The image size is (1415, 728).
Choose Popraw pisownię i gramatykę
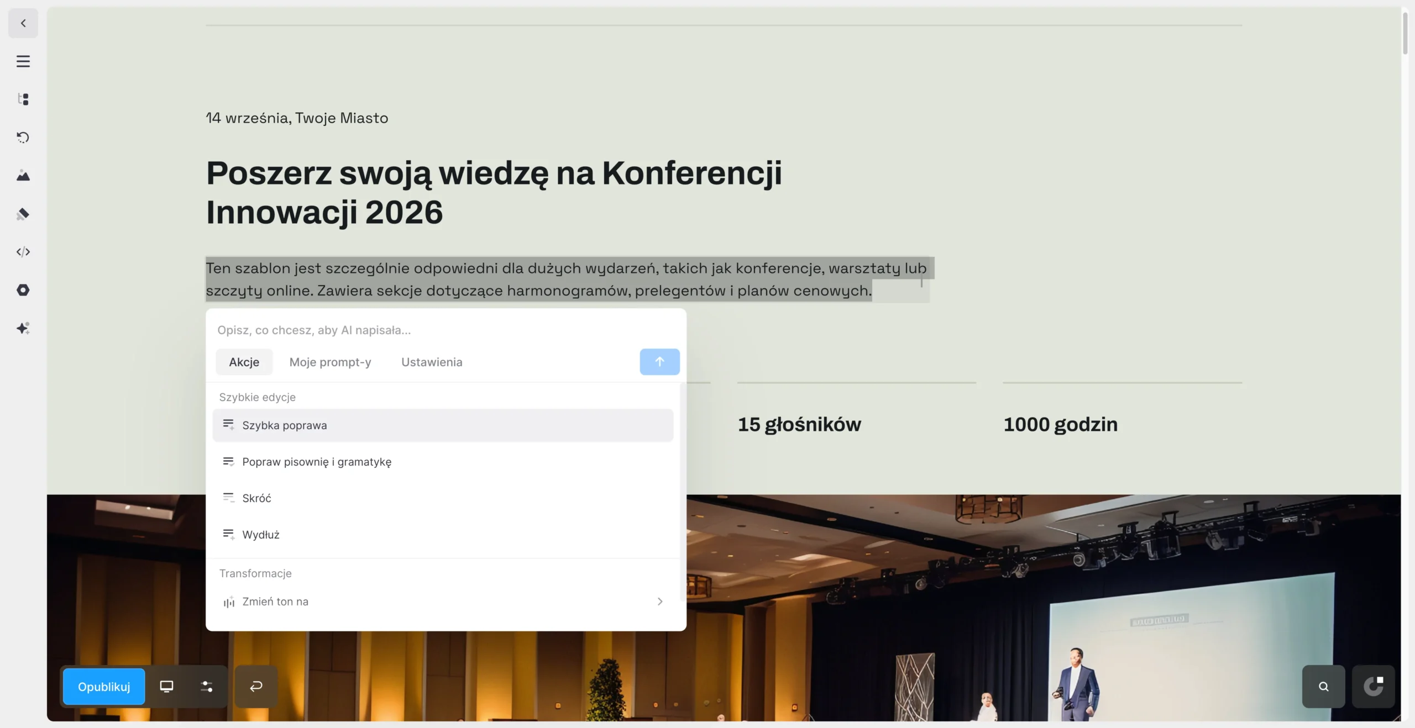coord(443,462)
